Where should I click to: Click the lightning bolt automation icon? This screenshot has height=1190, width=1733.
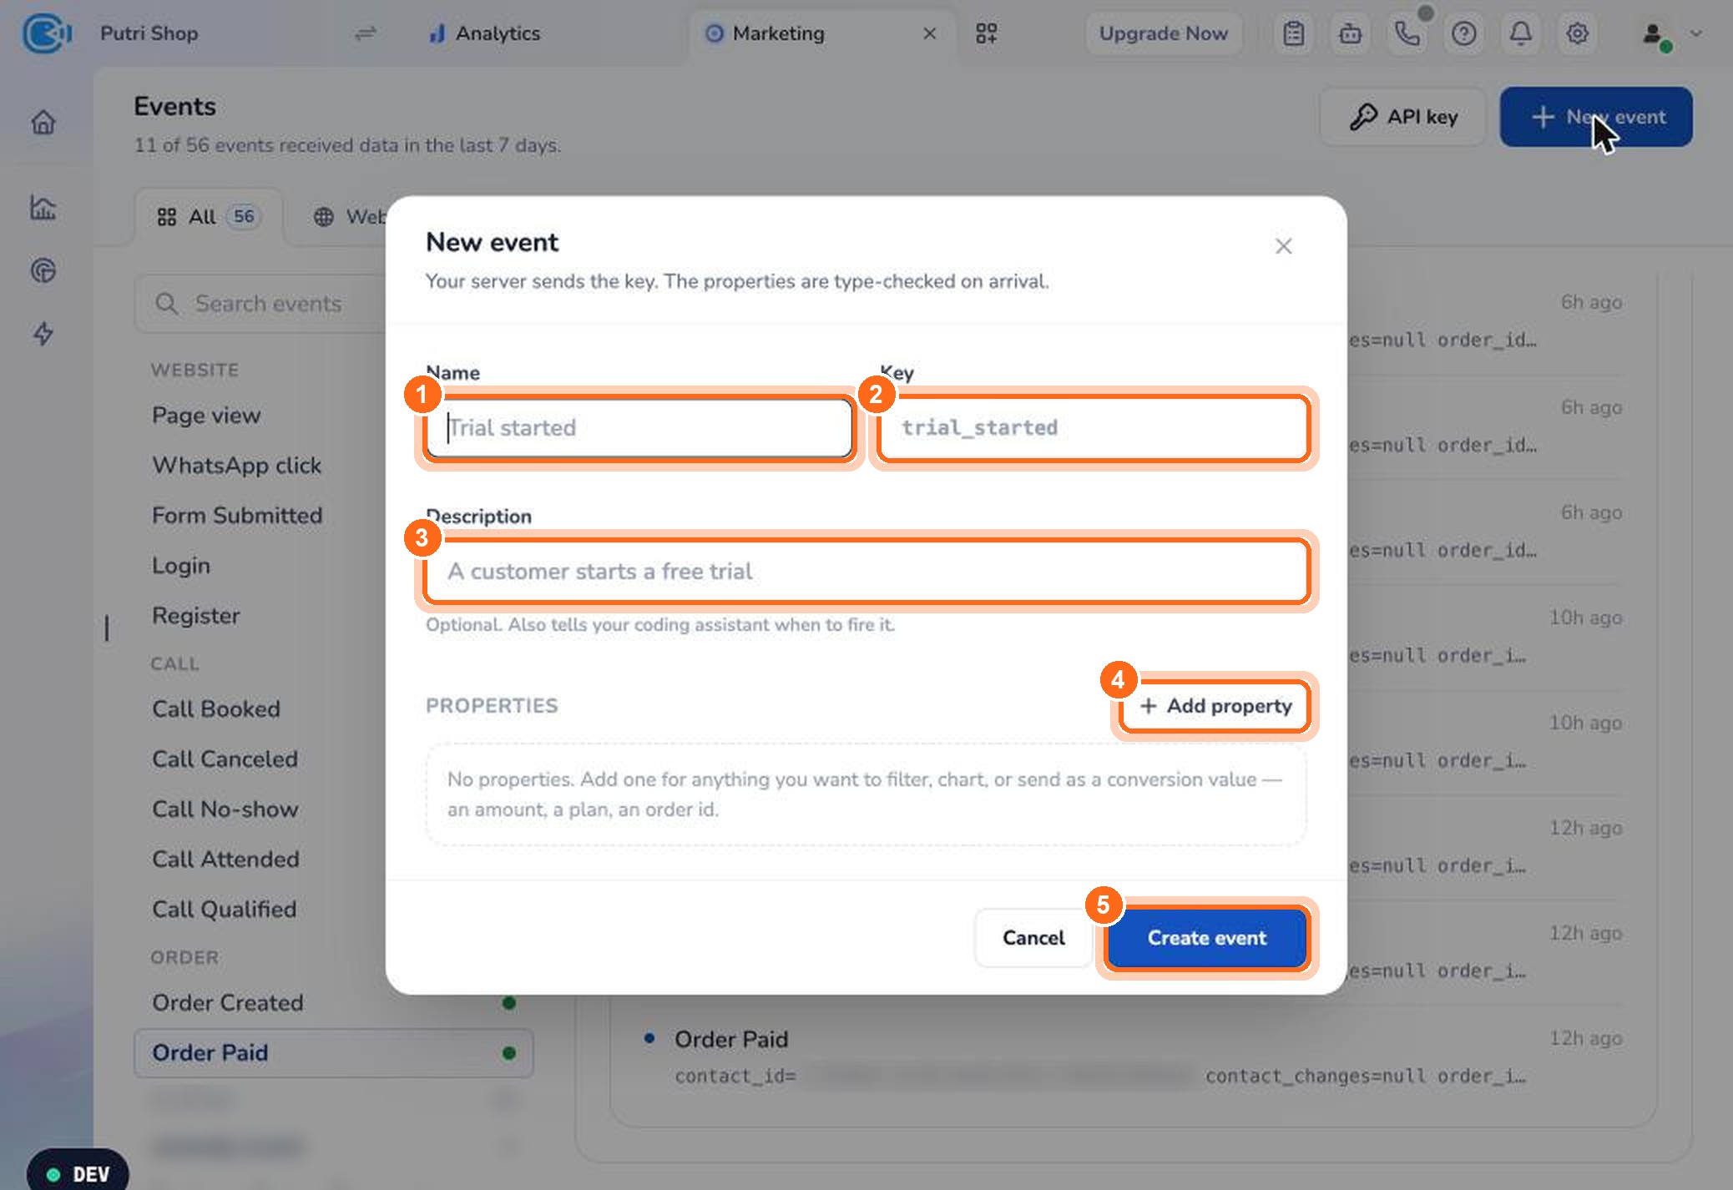[x=43, y=334]
